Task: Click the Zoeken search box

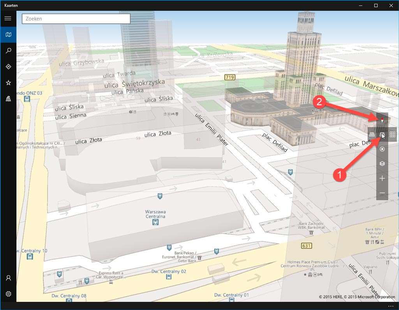Action: click(x=76, y=19)
